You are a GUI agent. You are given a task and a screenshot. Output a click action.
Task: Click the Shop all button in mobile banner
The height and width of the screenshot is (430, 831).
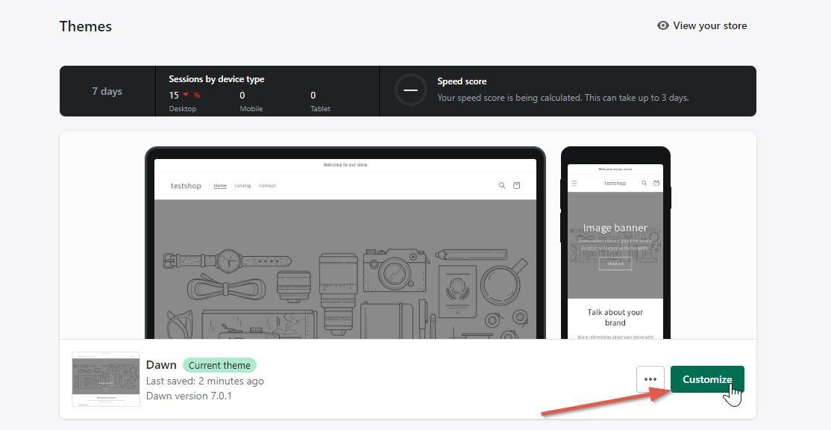pyautogui.click(x=615, y=263)
